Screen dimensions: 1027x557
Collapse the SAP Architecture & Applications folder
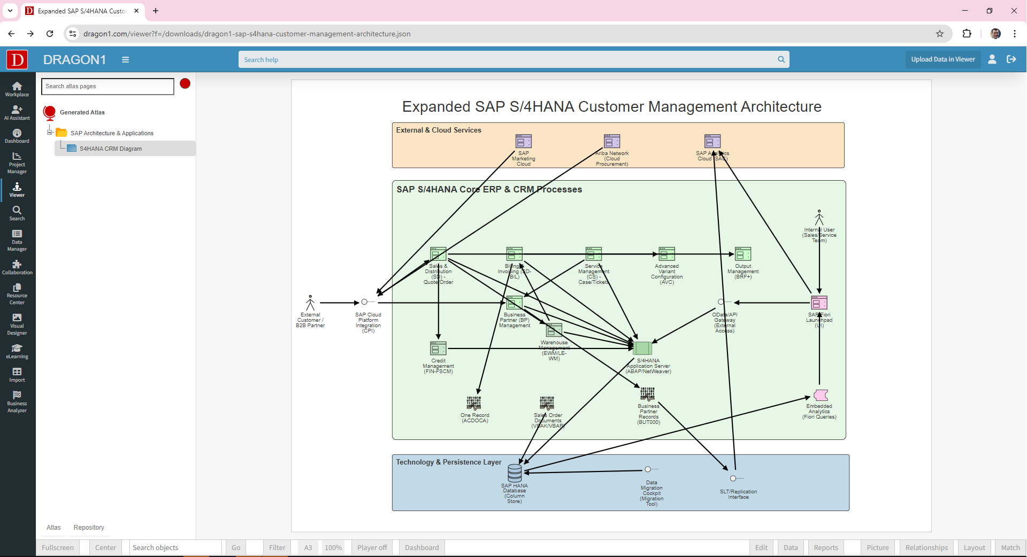pyautogui.click(x=50, y=133)
